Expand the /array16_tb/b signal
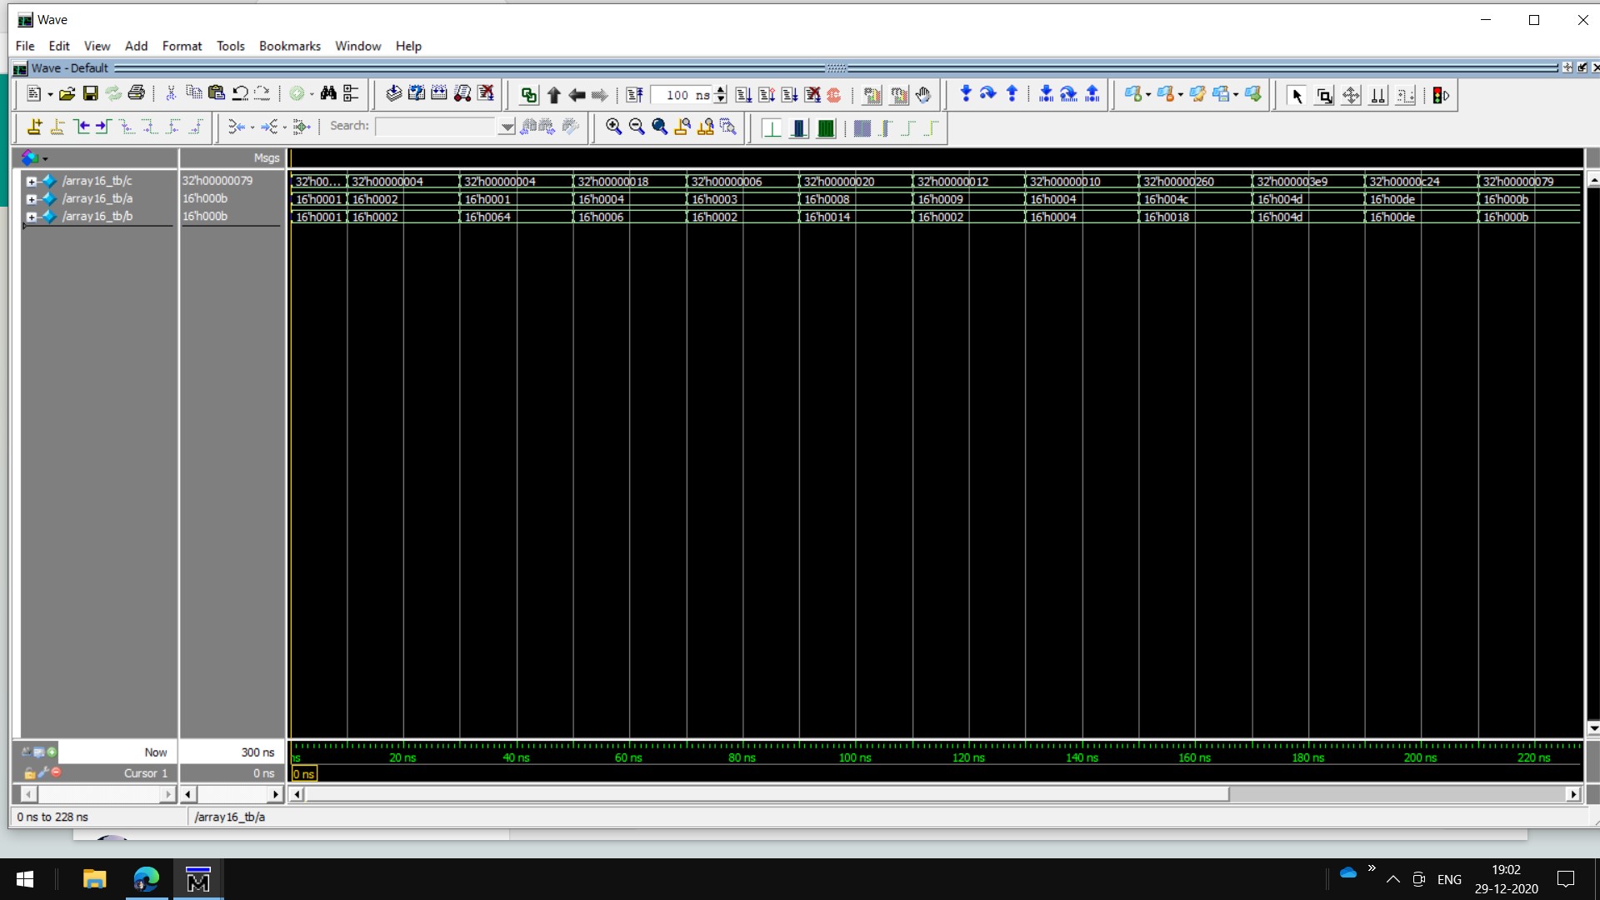The image size is (1600, 900). pyautogui.click(x=32, y=217)
